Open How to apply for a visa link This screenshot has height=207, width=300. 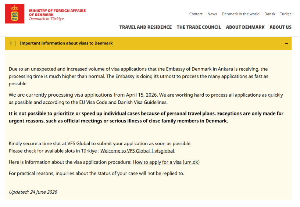click(x=166, y=162)
